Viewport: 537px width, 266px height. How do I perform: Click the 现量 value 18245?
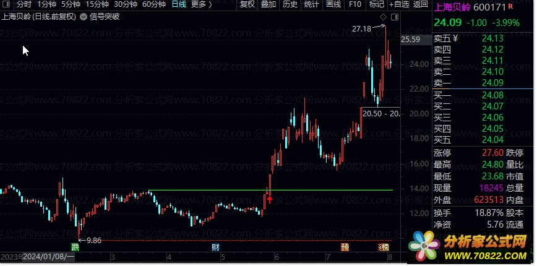[x=491, y=188]
